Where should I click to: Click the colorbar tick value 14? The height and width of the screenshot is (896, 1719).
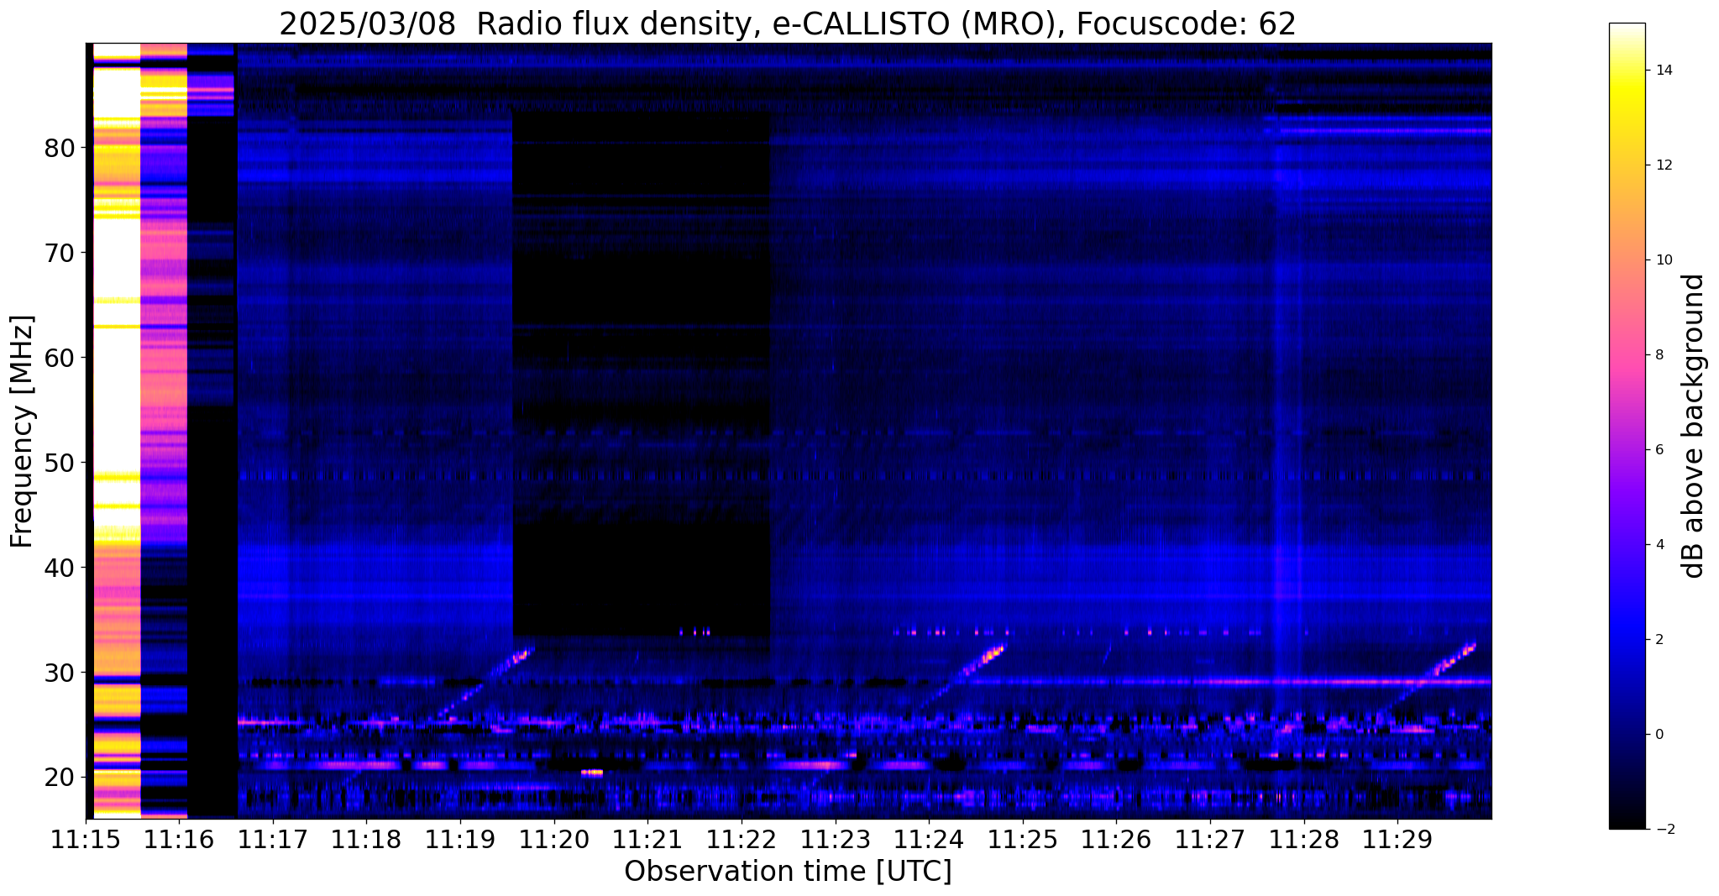[x=1664, y=71]
